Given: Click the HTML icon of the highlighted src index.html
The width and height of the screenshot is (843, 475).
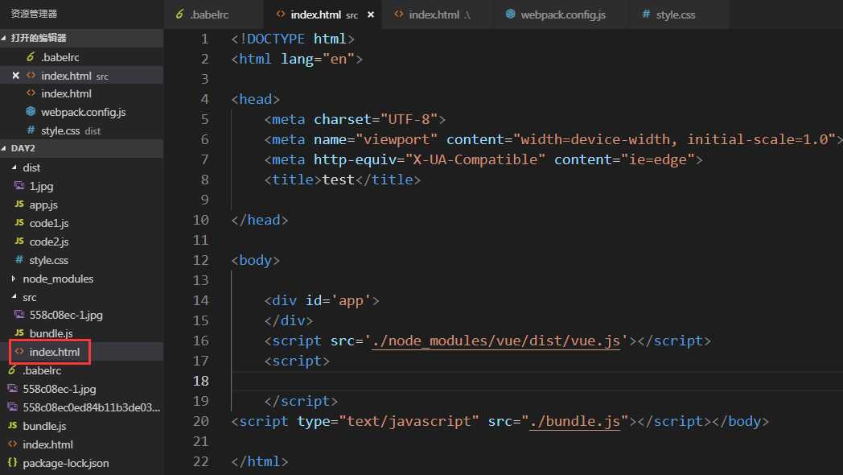Looking at the screenshot, I should point(19,352).
